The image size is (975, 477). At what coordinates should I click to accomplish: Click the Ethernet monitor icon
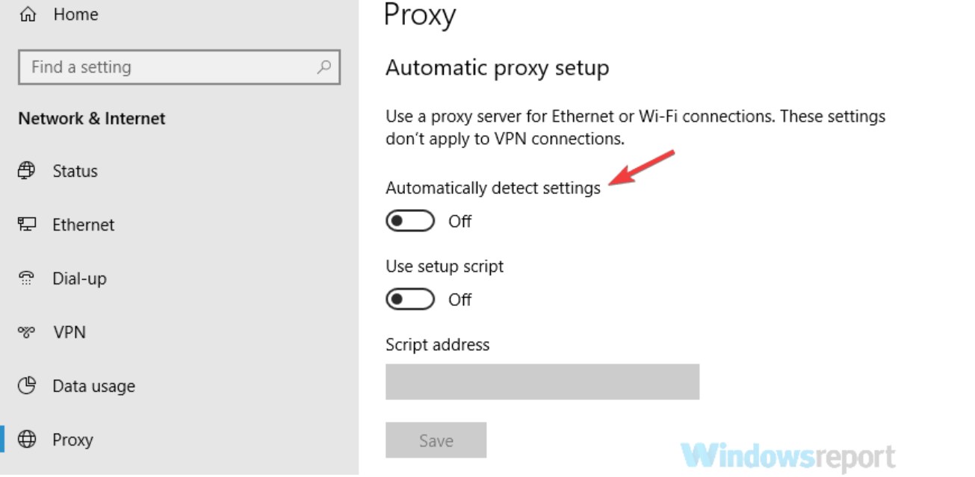click(27, 225)
